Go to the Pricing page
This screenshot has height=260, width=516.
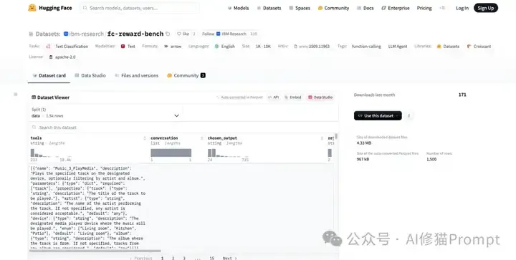click(x=424, y=8)
